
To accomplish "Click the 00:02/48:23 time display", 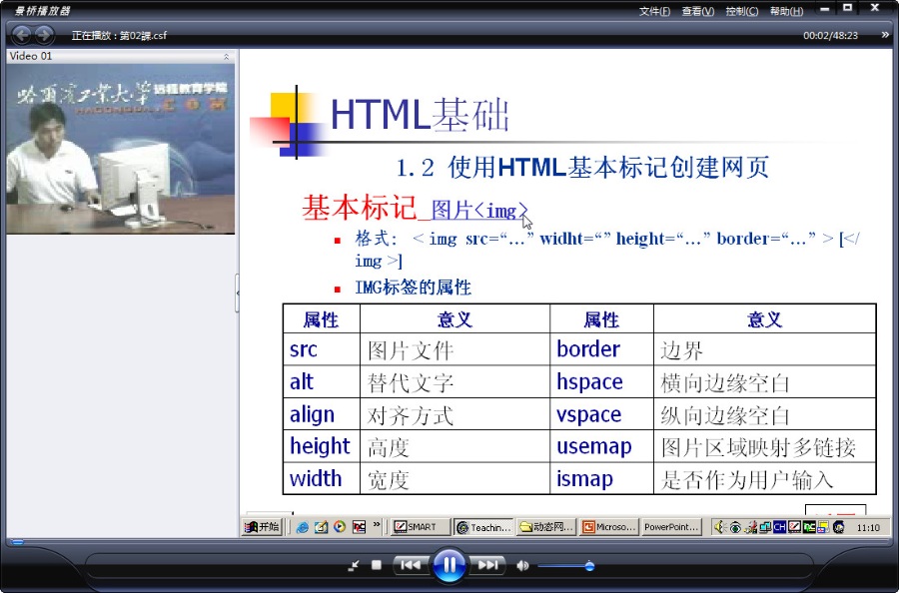I will 830,36.
